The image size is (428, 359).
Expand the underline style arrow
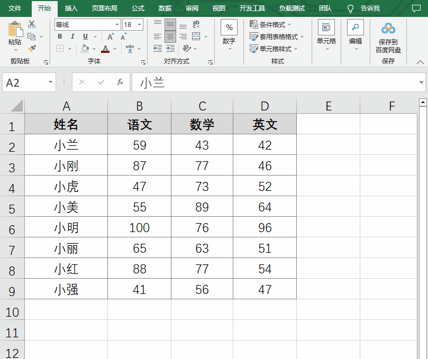tap(95, 36)
